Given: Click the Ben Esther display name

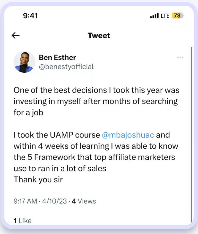Looking at the screenshot, I should coord(57,57).
